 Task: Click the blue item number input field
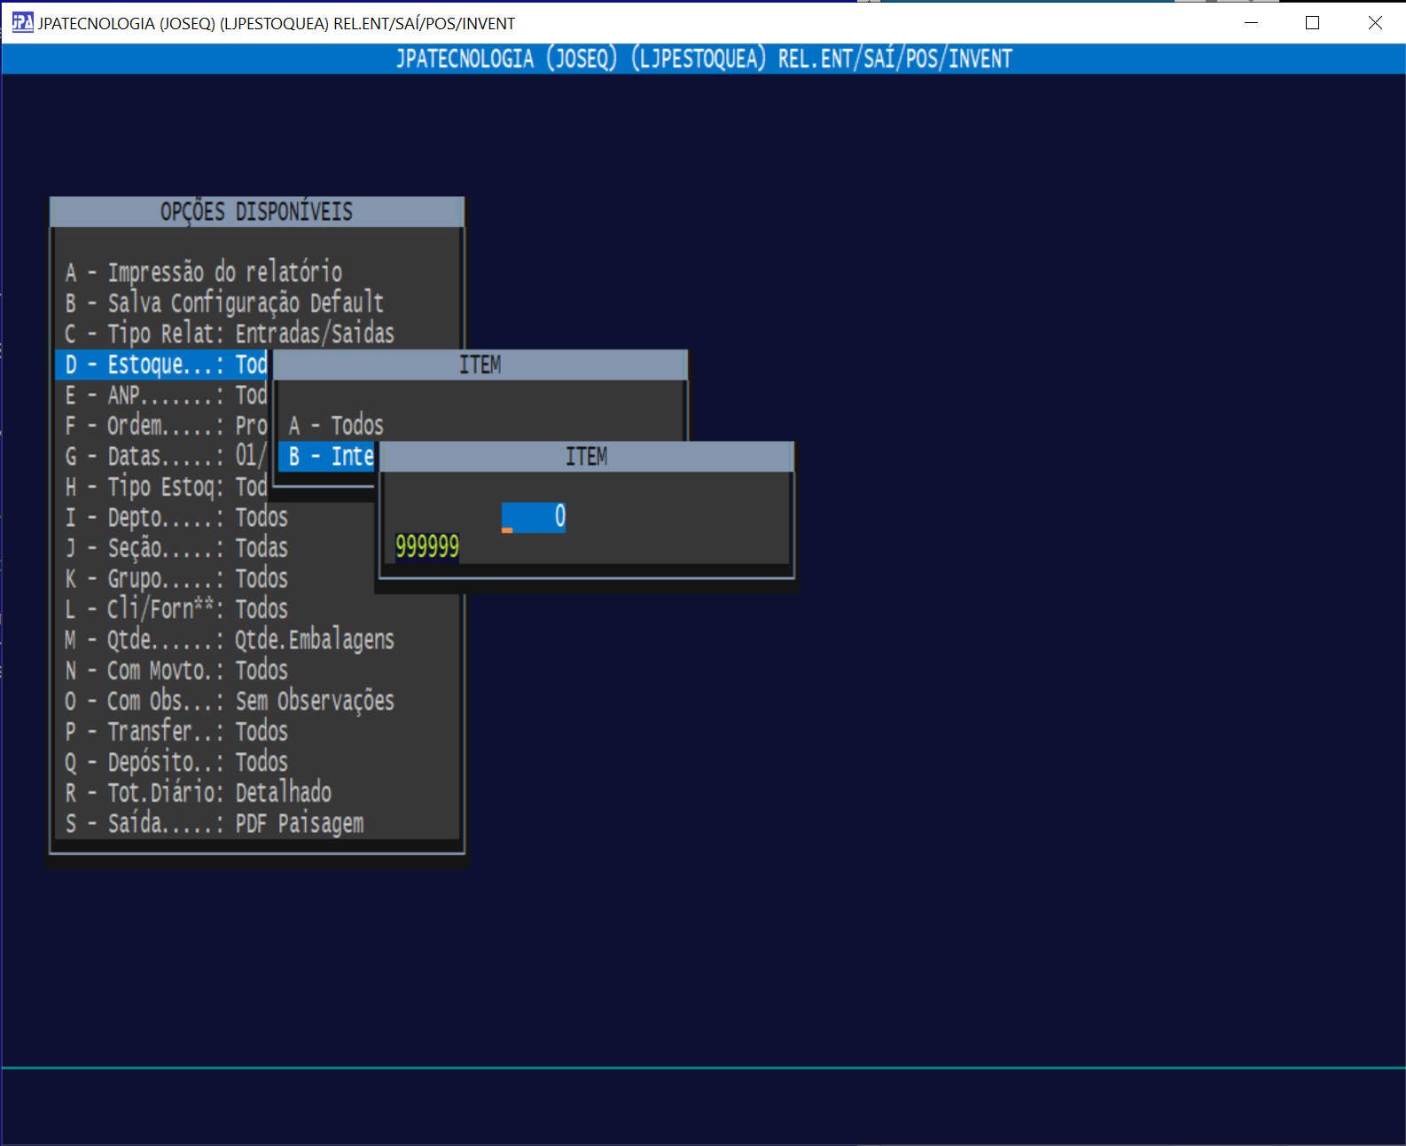point(533,517)
